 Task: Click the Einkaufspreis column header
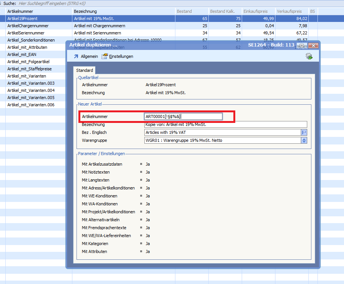pyautogui.click(x=258, y=11)
